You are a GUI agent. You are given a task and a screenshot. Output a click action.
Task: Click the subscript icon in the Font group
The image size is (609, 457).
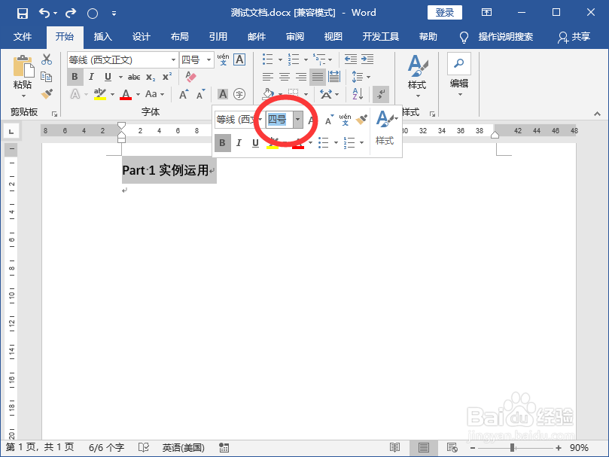tap(151, 76)
